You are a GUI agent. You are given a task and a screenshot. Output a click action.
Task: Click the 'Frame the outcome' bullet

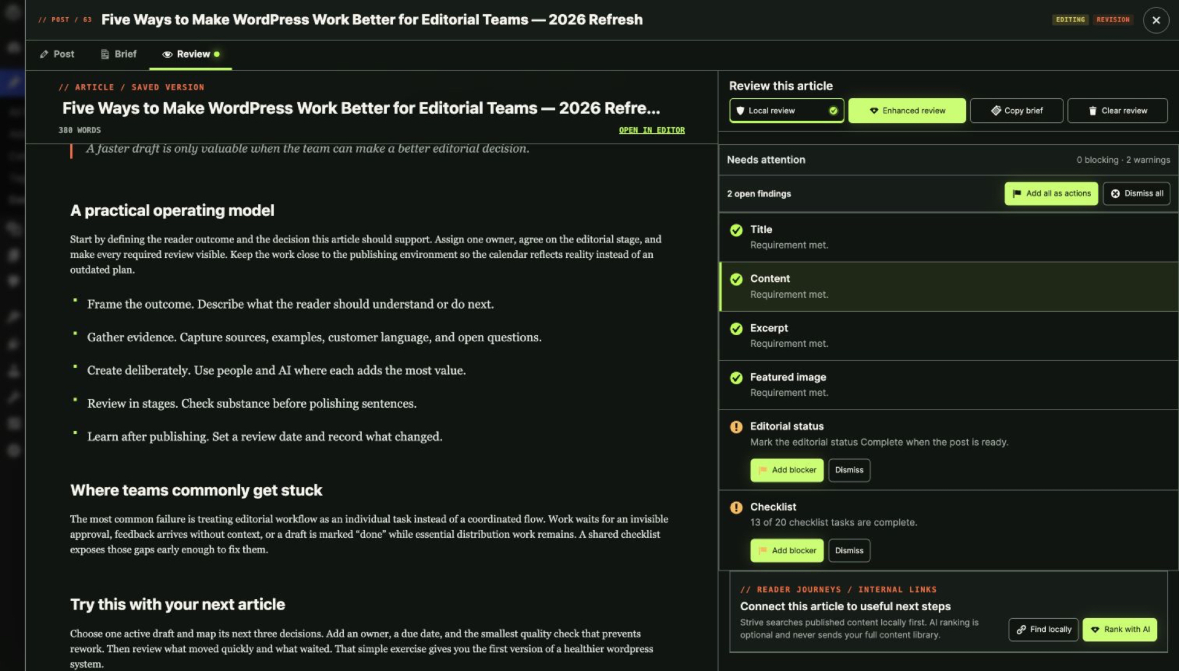[x=290, y=304]
